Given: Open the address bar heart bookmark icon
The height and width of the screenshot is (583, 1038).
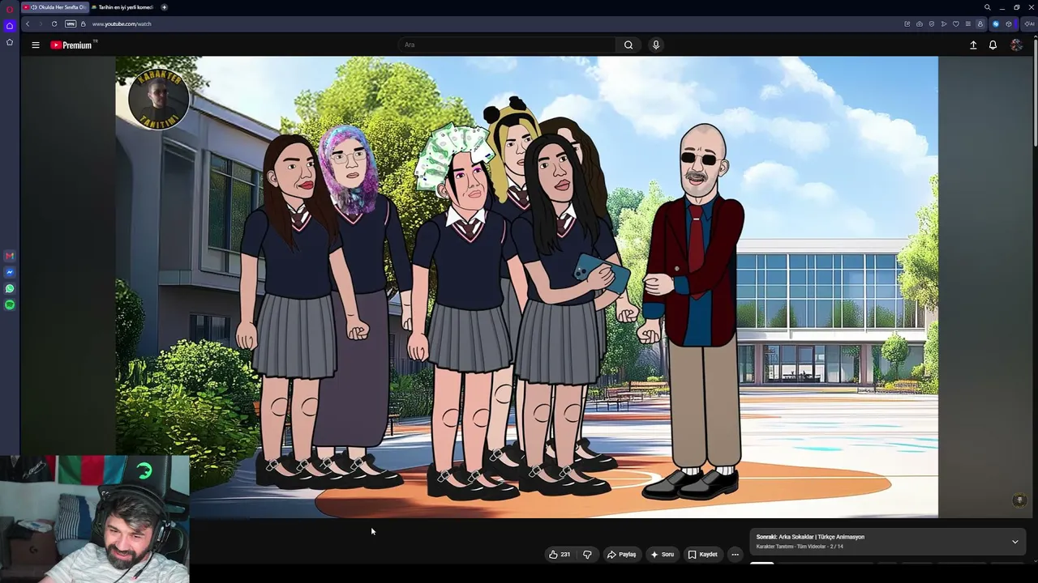Looking at the screenshot, I should coord(955,24).
